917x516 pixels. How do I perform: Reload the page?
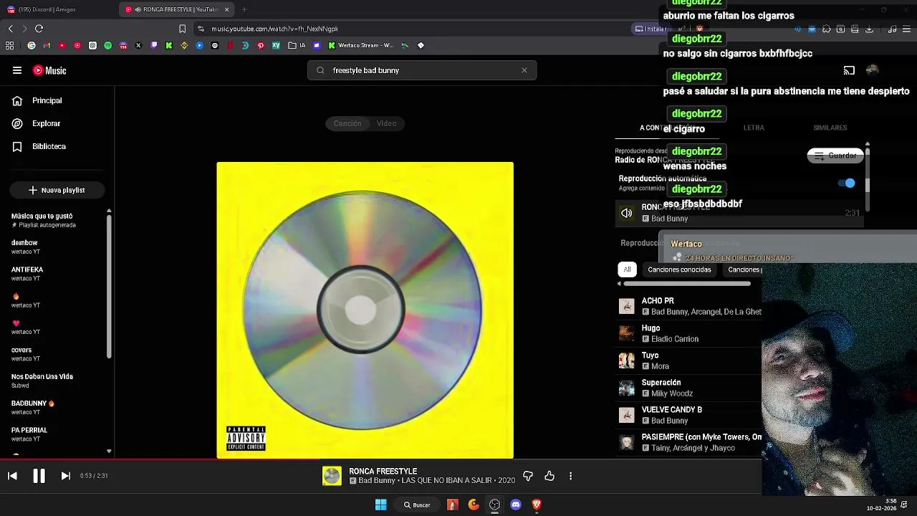point(39,29)
